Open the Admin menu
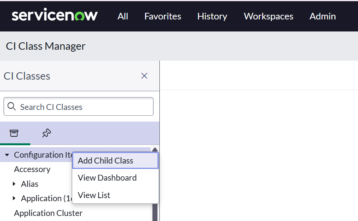Screen dimensions: 358x221 (322, 16)
